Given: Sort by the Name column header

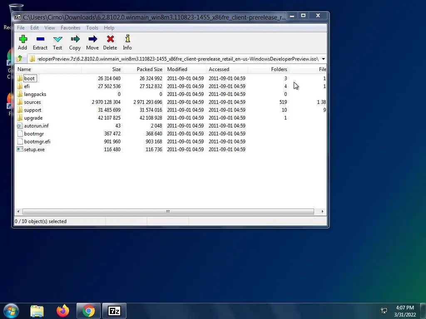Looking at the screenshot, I should tap(48, 69).
